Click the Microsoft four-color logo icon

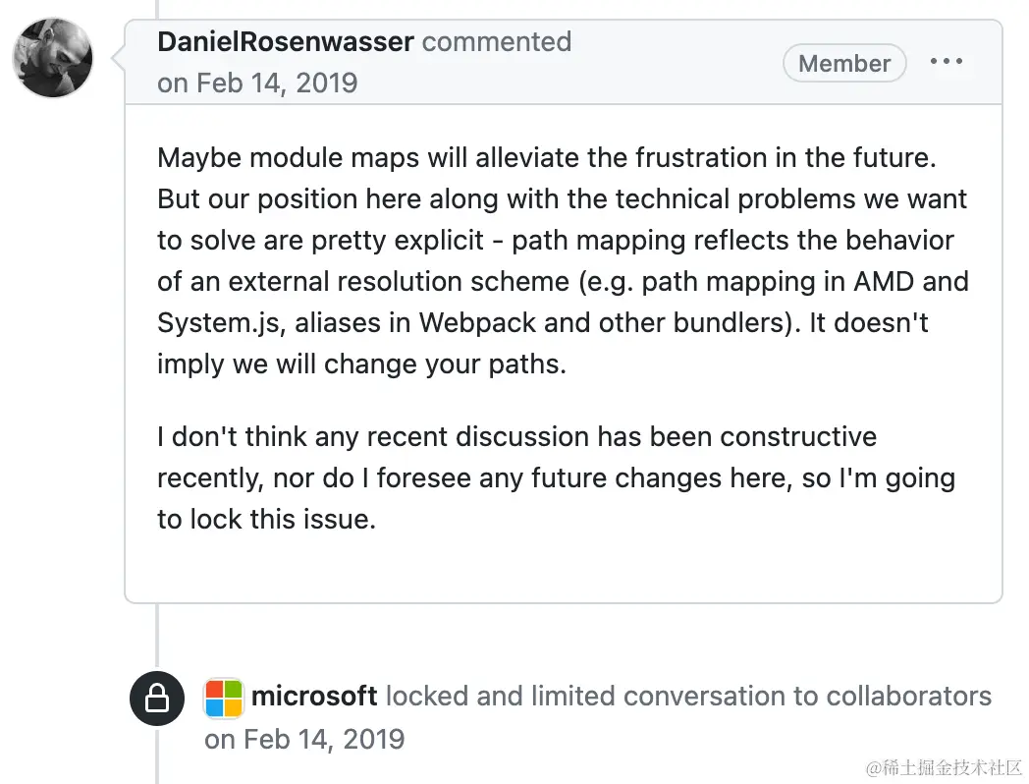pyautogui.click(x=224, y=698)
